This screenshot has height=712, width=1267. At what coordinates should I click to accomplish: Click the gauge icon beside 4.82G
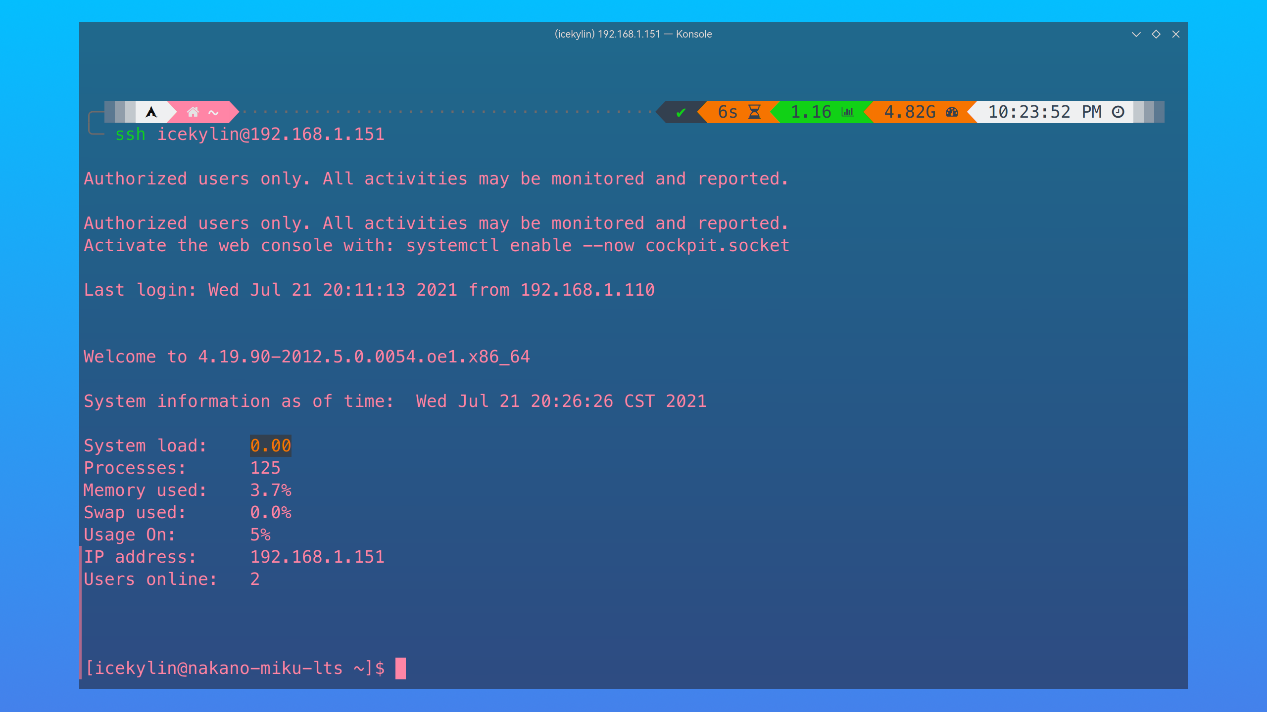[952, 112]
